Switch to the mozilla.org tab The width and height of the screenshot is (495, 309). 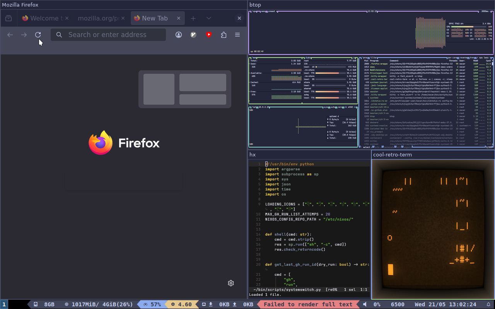[x=101, y=18]
